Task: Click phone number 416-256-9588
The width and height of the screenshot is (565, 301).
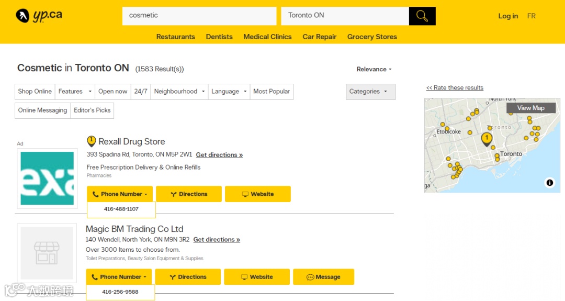Action: coord(120,292)
